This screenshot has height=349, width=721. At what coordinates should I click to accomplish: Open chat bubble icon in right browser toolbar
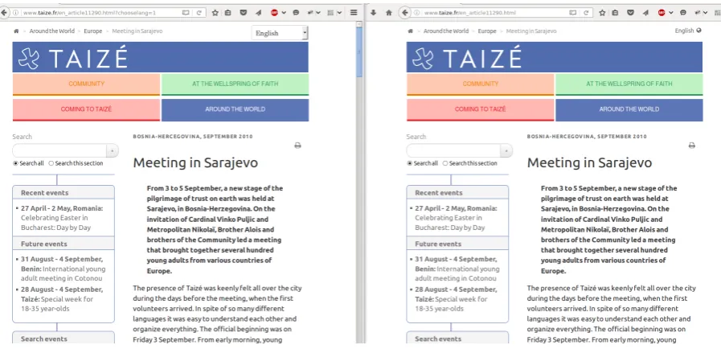click(684, 13)
